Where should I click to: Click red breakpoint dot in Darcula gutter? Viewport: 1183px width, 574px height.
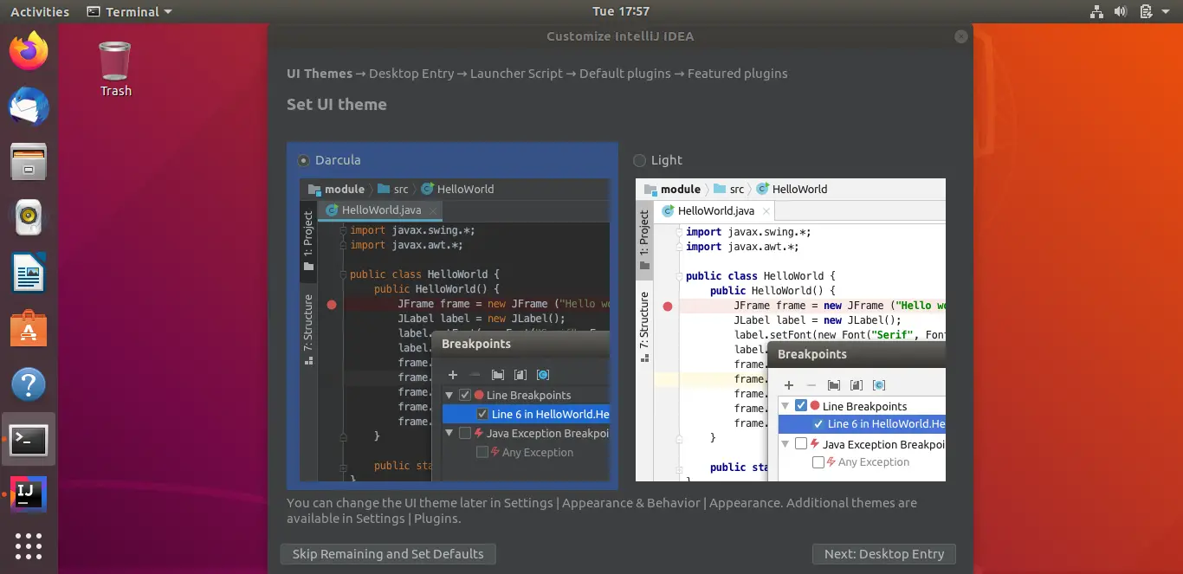click(x=332, y=305)
